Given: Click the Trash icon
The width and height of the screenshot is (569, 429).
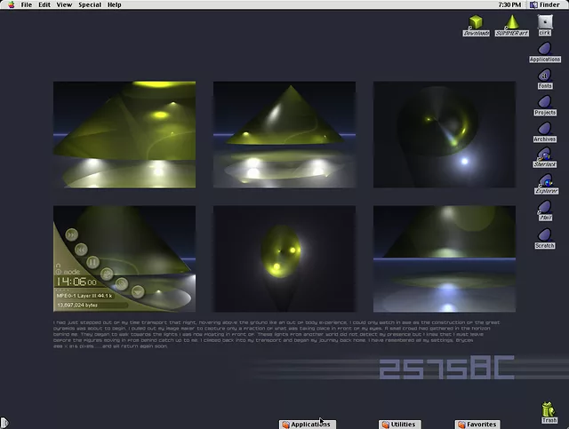Looking at the screenshot, I should [x=549, y=409].
